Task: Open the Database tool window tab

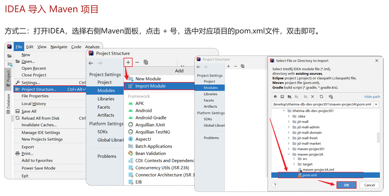Action: 8,104
